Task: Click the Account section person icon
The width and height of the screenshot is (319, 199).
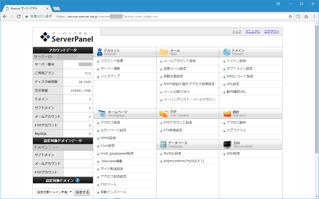Action: [x=100, y=52]
